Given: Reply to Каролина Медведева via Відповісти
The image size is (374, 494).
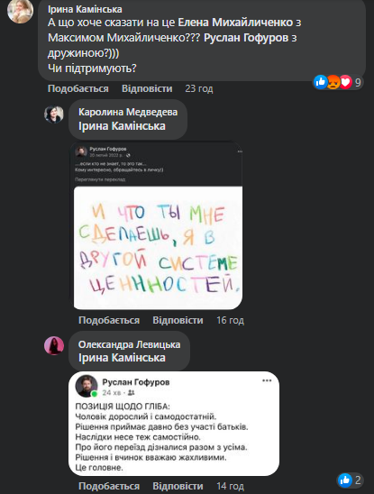Looking at the screenshot, I should (x=178, y=320).
